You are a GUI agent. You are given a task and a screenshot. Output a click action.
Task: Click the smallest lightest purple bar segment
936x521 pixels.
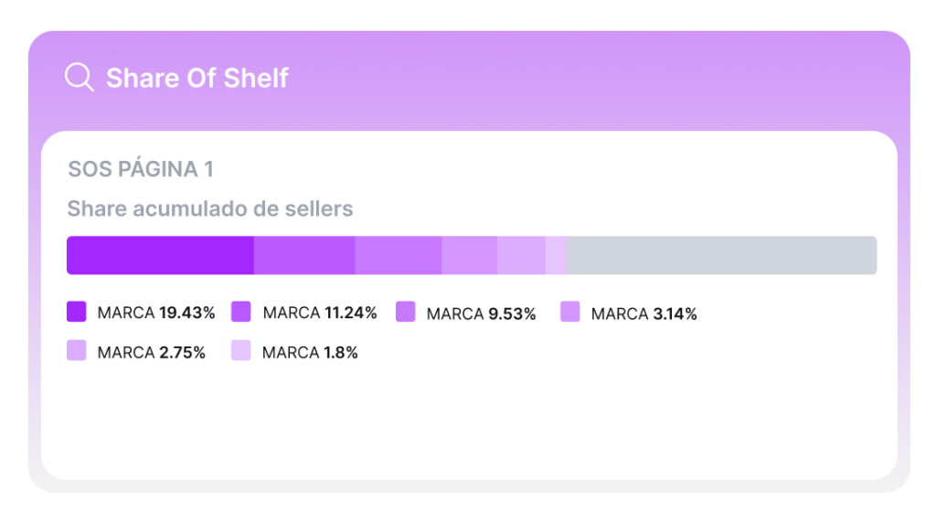click(x=557, y=255)
